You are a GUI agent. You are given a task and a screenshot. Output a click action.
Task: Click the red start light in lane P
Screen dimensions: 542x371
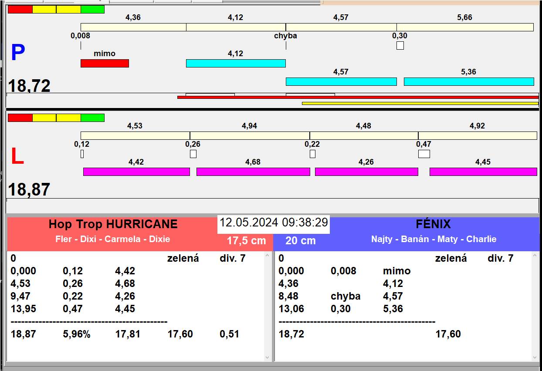20,10
